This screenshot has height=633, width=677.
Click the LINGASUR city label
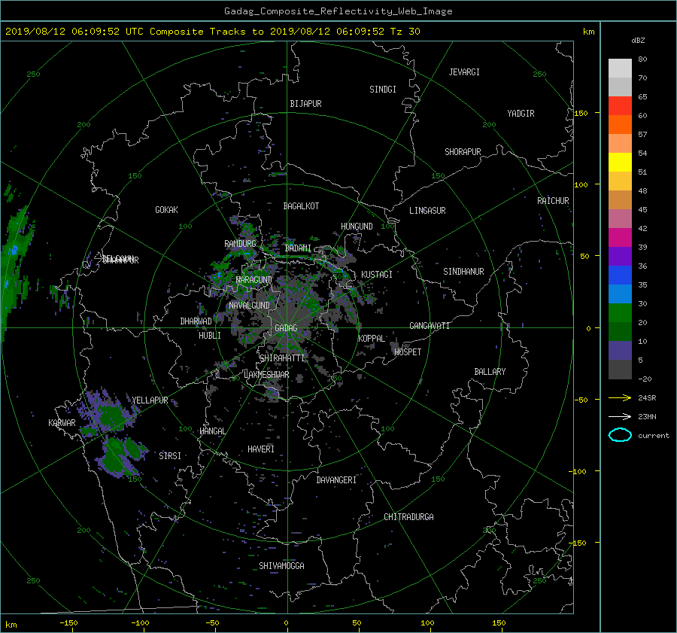tap(427, 211)
